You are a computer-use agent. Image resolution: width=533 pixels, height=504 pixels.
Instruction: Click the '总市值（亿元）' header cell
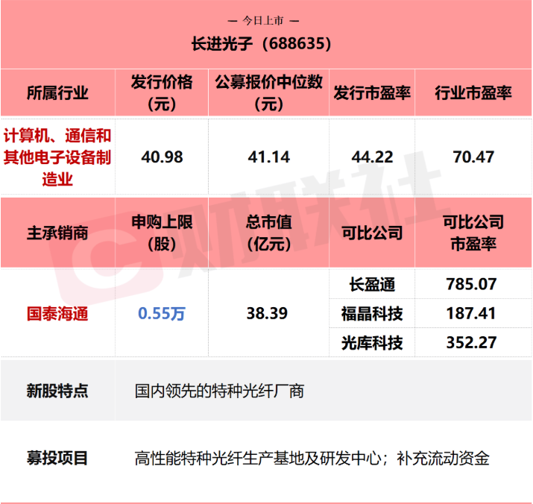[x=268, y=233]
